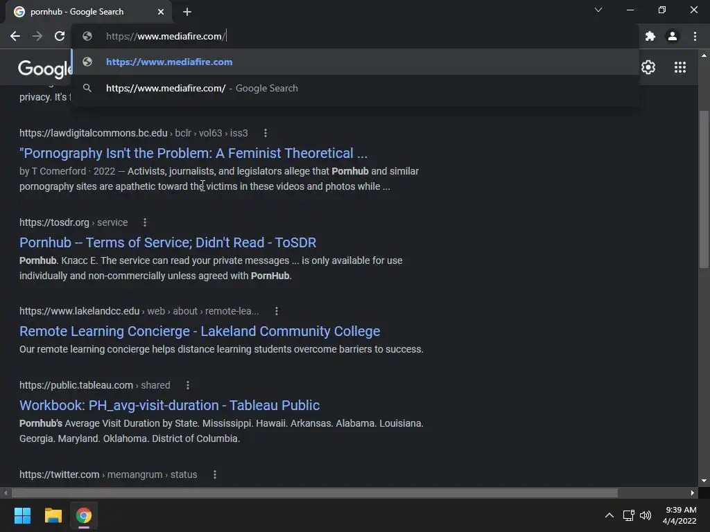
Task: Open a new browser tab
Action: click(187, 12)
